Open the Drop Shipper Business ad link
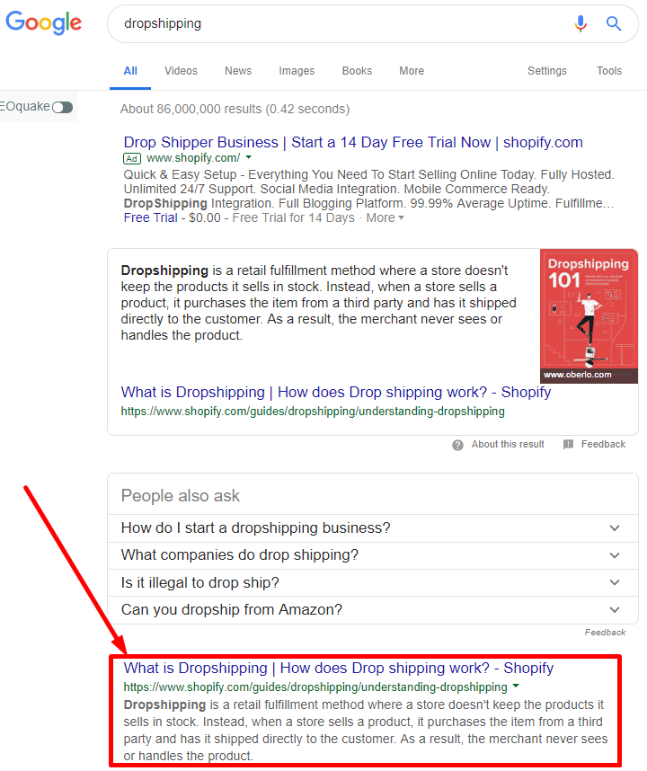 (353, 142)
